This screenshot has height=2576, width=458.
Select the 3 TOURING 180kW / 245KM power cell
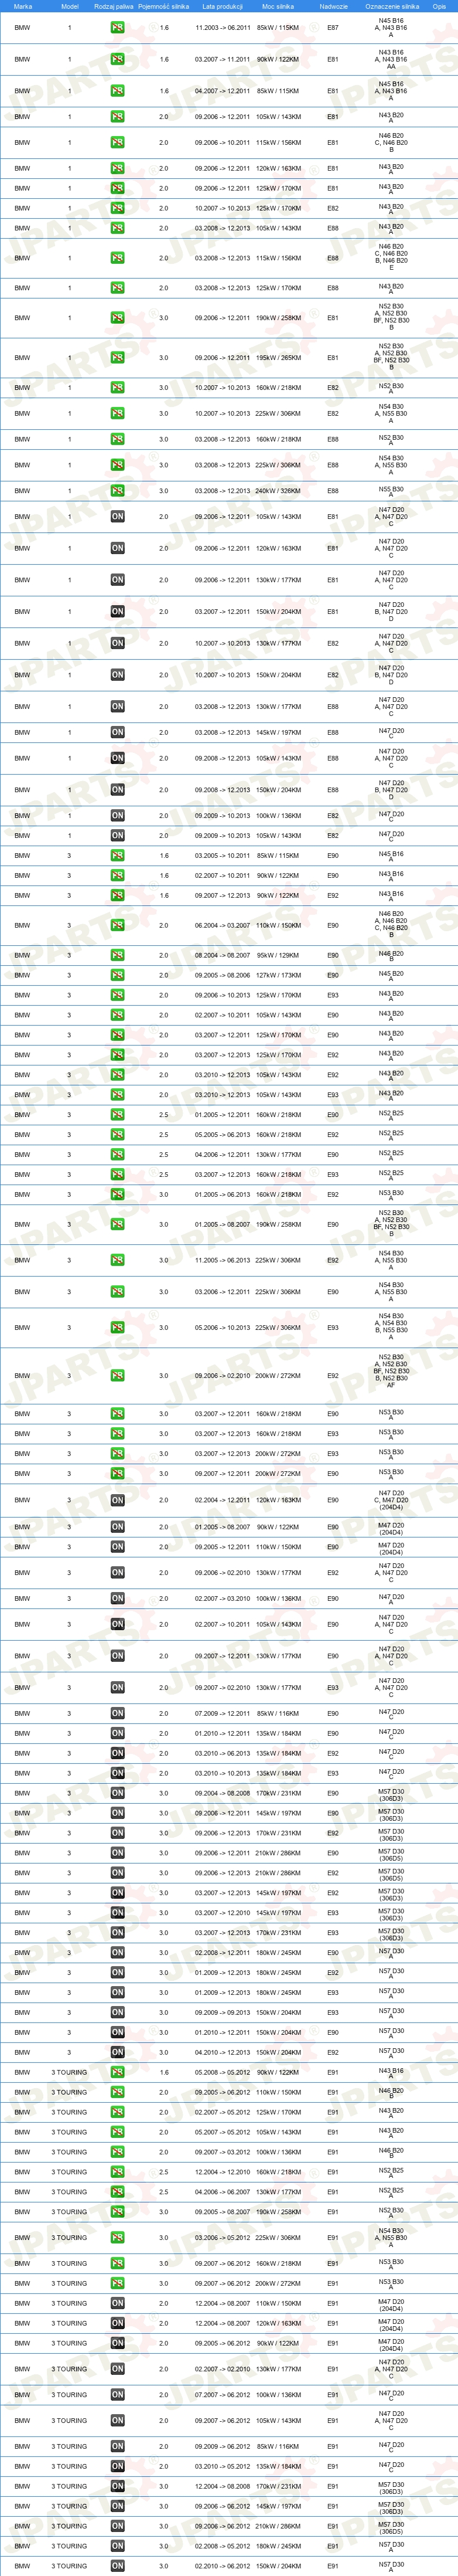pos(278,2547)
